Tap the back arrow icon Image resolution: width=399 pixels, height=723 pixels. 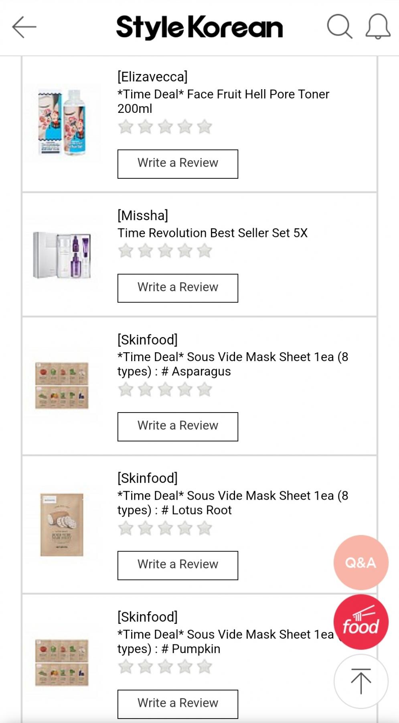(24, 27)
